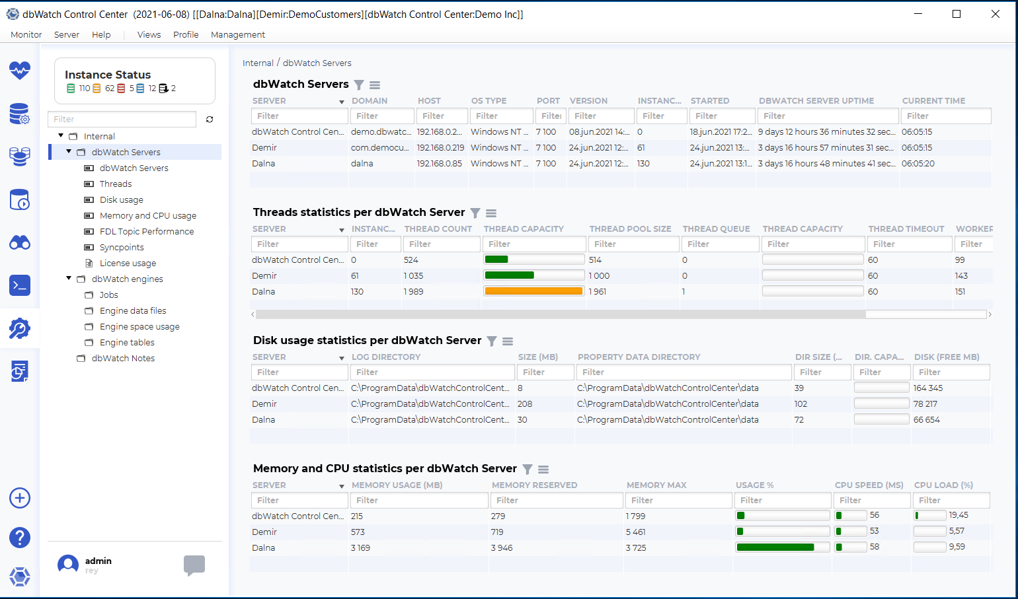Click Dalna's orange thread capacity bar

(533, 291)
